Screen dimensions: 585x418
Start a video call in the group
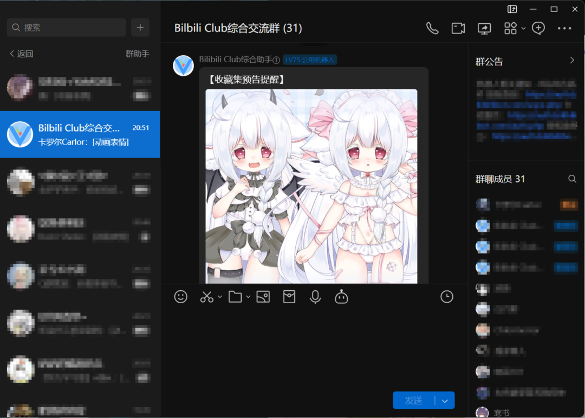pos(458,28)
